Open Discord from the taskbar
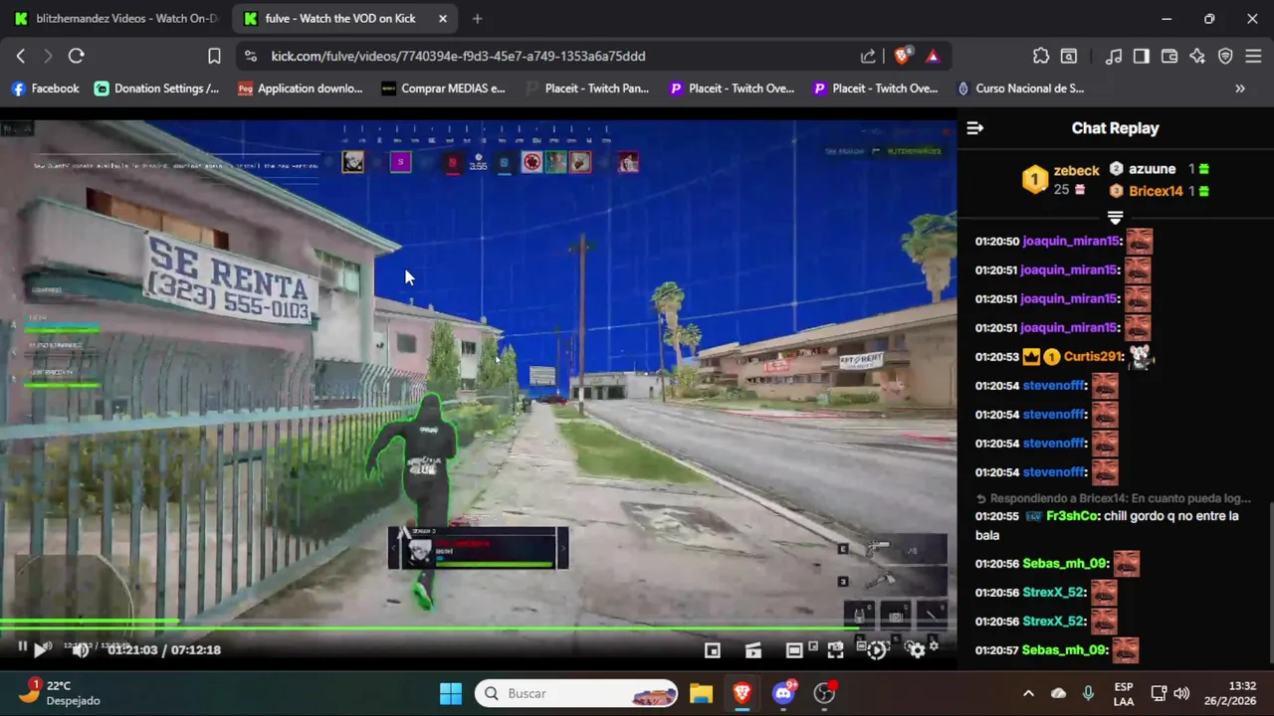 [x=783, y=693]
